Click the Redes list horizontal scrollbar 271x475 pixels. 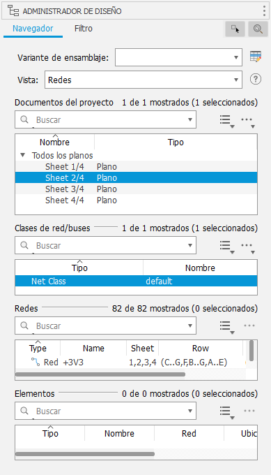[x=100, y=374]
